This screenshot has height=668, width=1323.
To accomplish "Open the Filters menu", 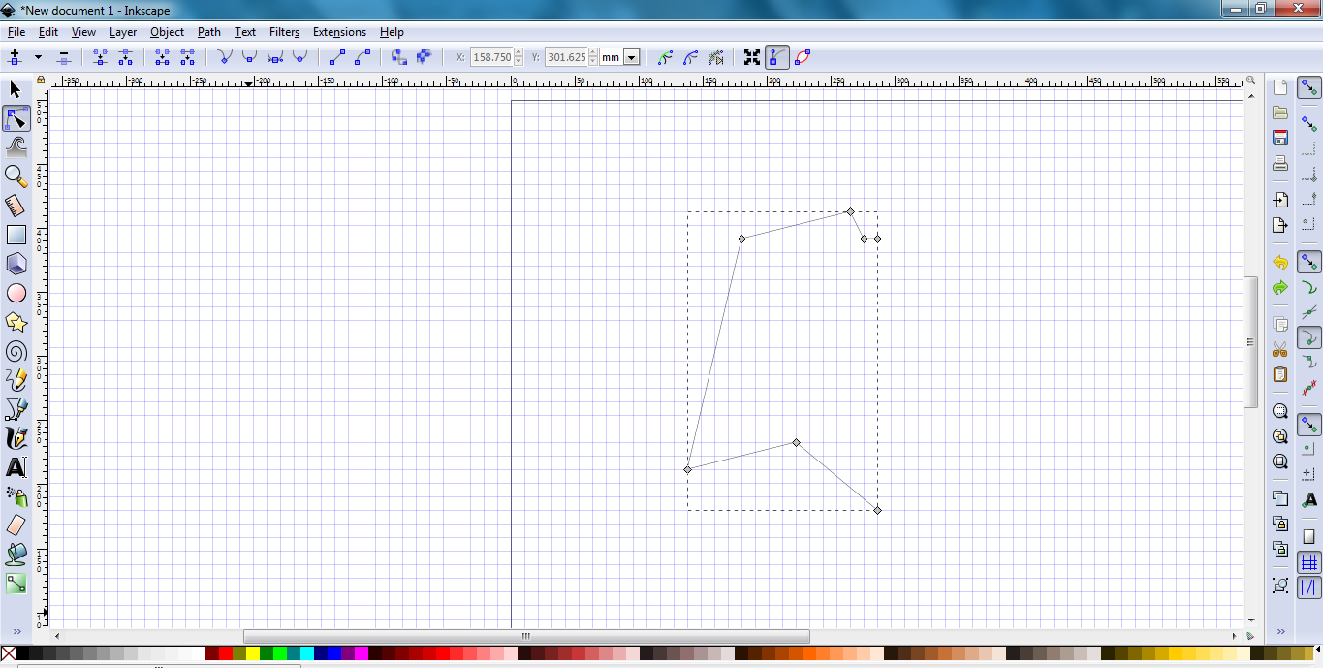I will pyautogui.click(x=285, y=32).
